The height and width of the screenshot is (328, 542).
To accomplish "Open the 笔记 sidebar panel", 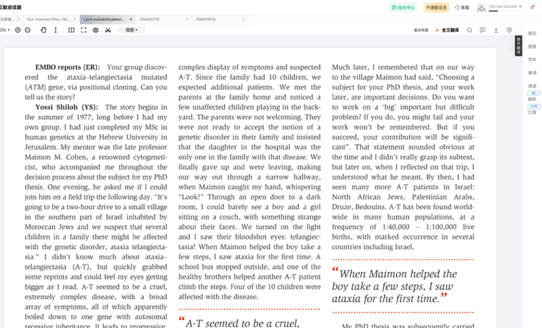I will (x=532, y=33).
